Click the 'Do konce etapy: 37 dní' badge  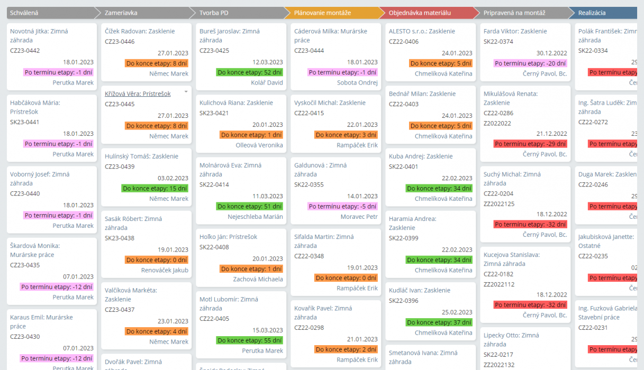point(439,322)
